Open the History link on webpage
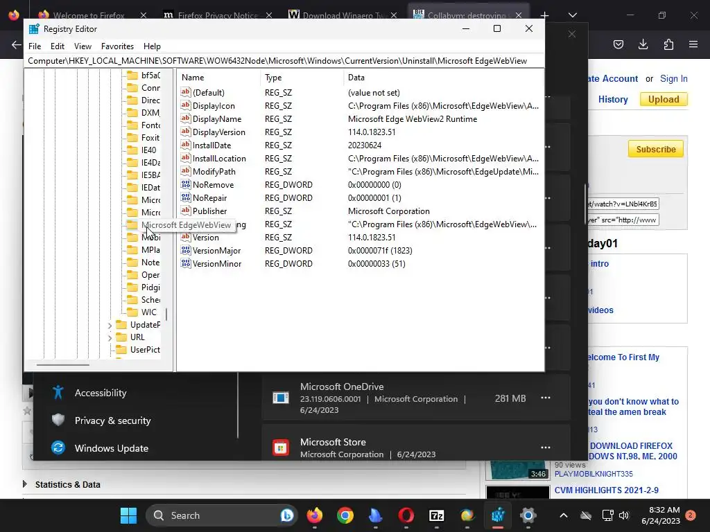Screen dimensions: 710x532 coord(613,100)
